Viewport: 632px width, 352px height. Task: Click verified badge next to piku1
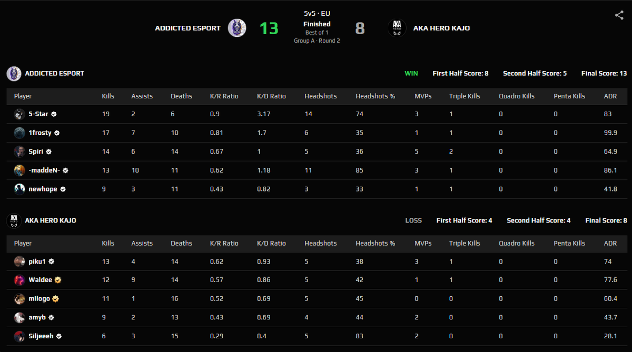[x=52, y=261]
